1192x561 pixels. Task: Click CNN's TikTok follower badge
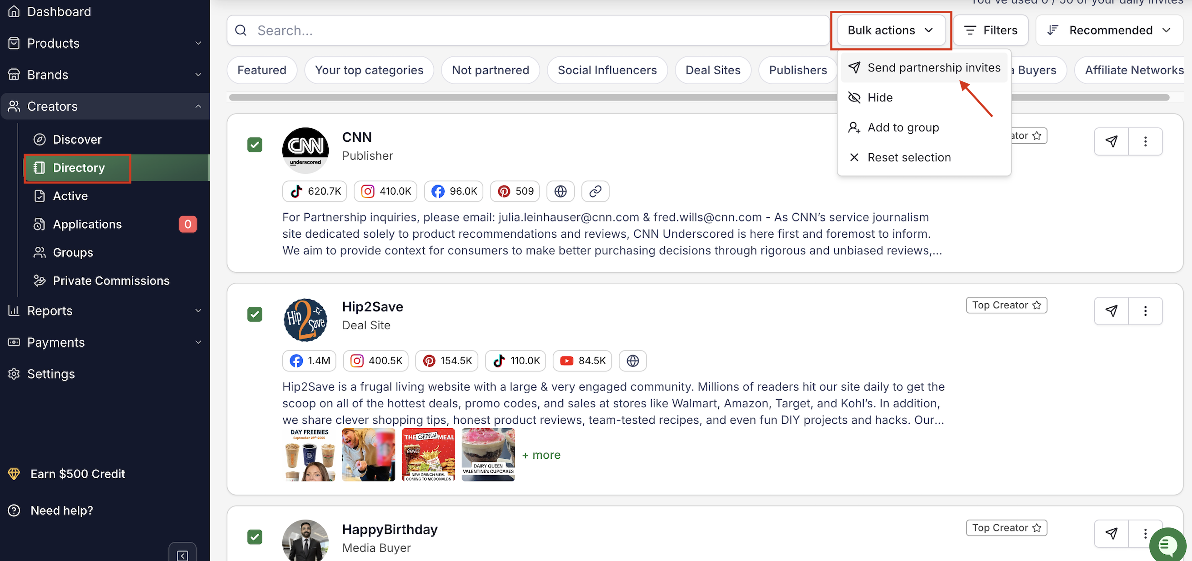[x=314, y=191]
